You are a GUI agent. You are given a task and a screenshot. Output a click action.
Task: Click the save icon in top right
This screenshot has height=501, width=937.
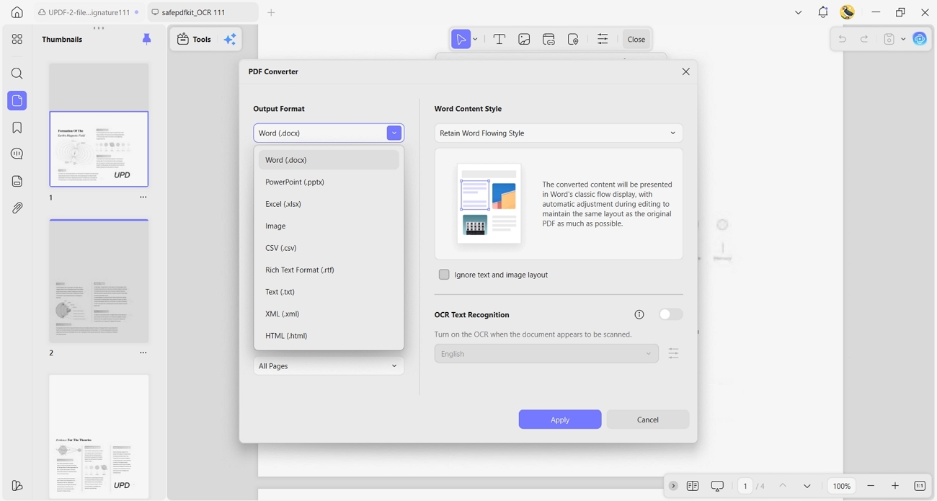889,39
